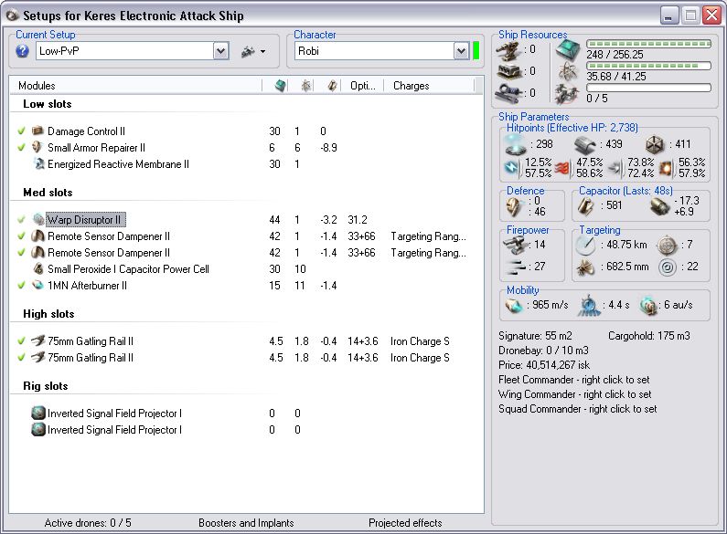Sort by the Modules column header
The width and height of the screenshot is (727, 534).
click(136, 86)
